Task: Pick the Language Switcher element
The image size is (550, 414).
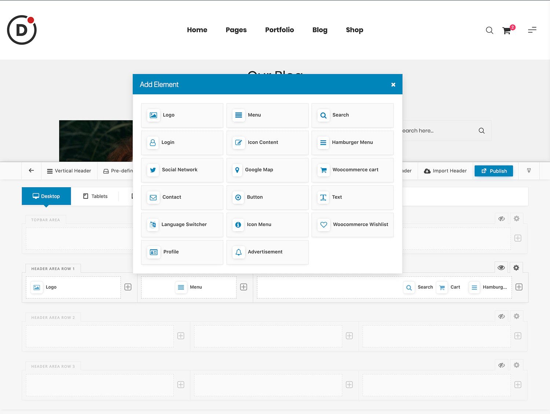Action: (x=182, y=225)
